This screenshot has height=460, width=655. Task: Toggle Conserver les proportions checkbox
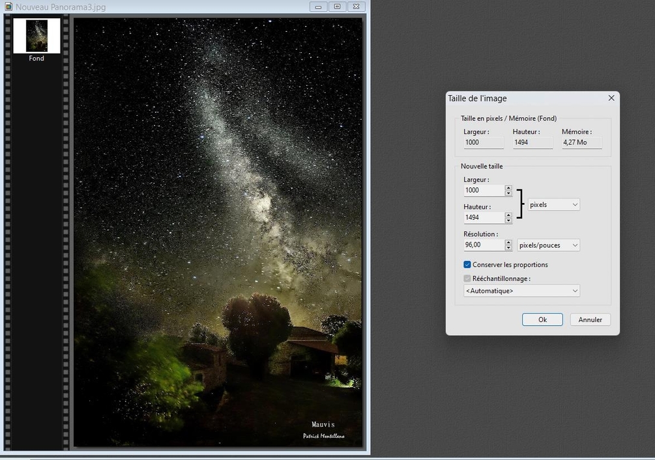click(467, 264)
